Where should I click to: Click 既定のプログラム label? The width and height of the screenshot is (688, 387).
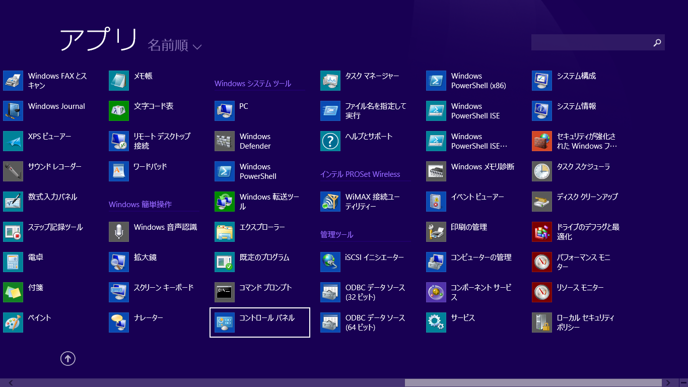(x=264, y=257)
